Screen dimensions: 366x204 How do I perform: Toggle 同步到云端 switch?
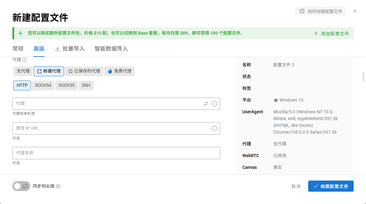pos(21,186)
